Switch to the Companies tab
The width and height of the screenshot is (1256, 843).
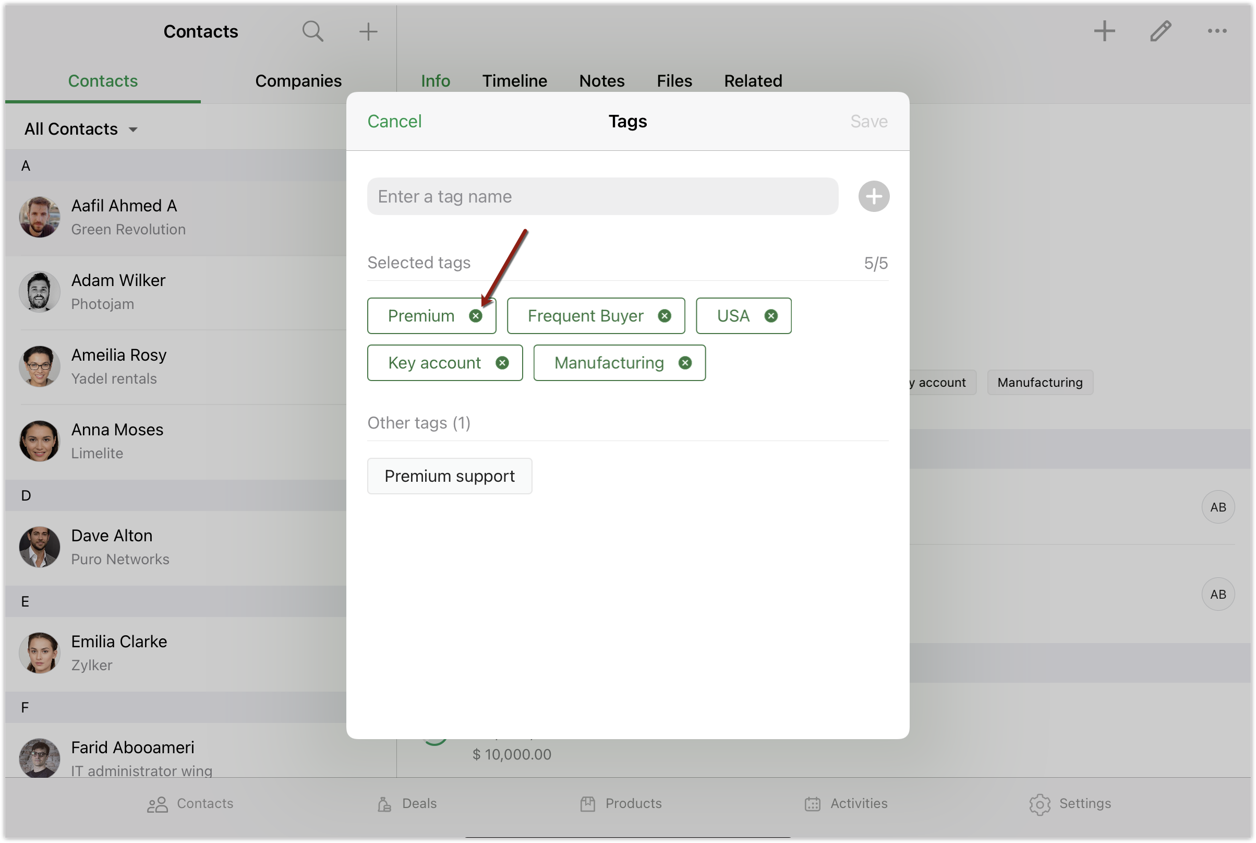click(x=298, y=80)
